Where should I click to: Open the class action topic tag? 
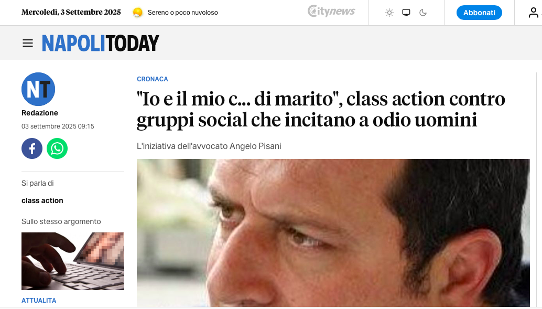[x=42, y=201]
